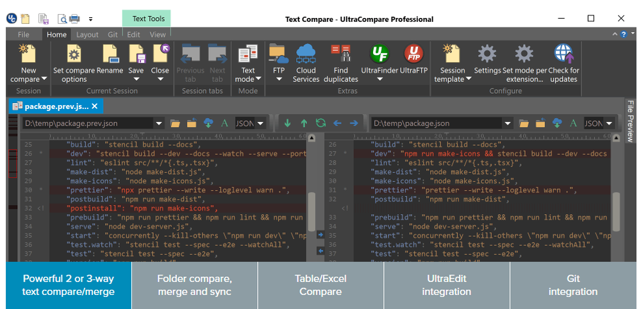Viewport: 641px width, 309px height.
Task: Collapse the ribbon with the up chevron
Action: click(615, 35)
